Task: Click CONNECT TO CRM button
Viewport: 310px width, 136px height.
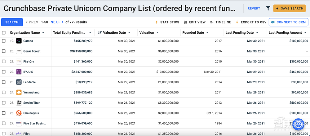Action: click(x=289, y=22)
